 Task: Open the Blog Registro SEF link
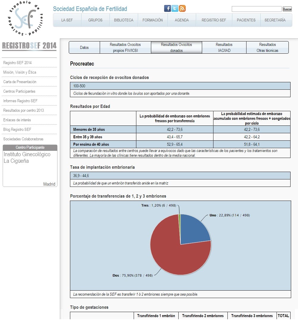(x=17, y=129)
